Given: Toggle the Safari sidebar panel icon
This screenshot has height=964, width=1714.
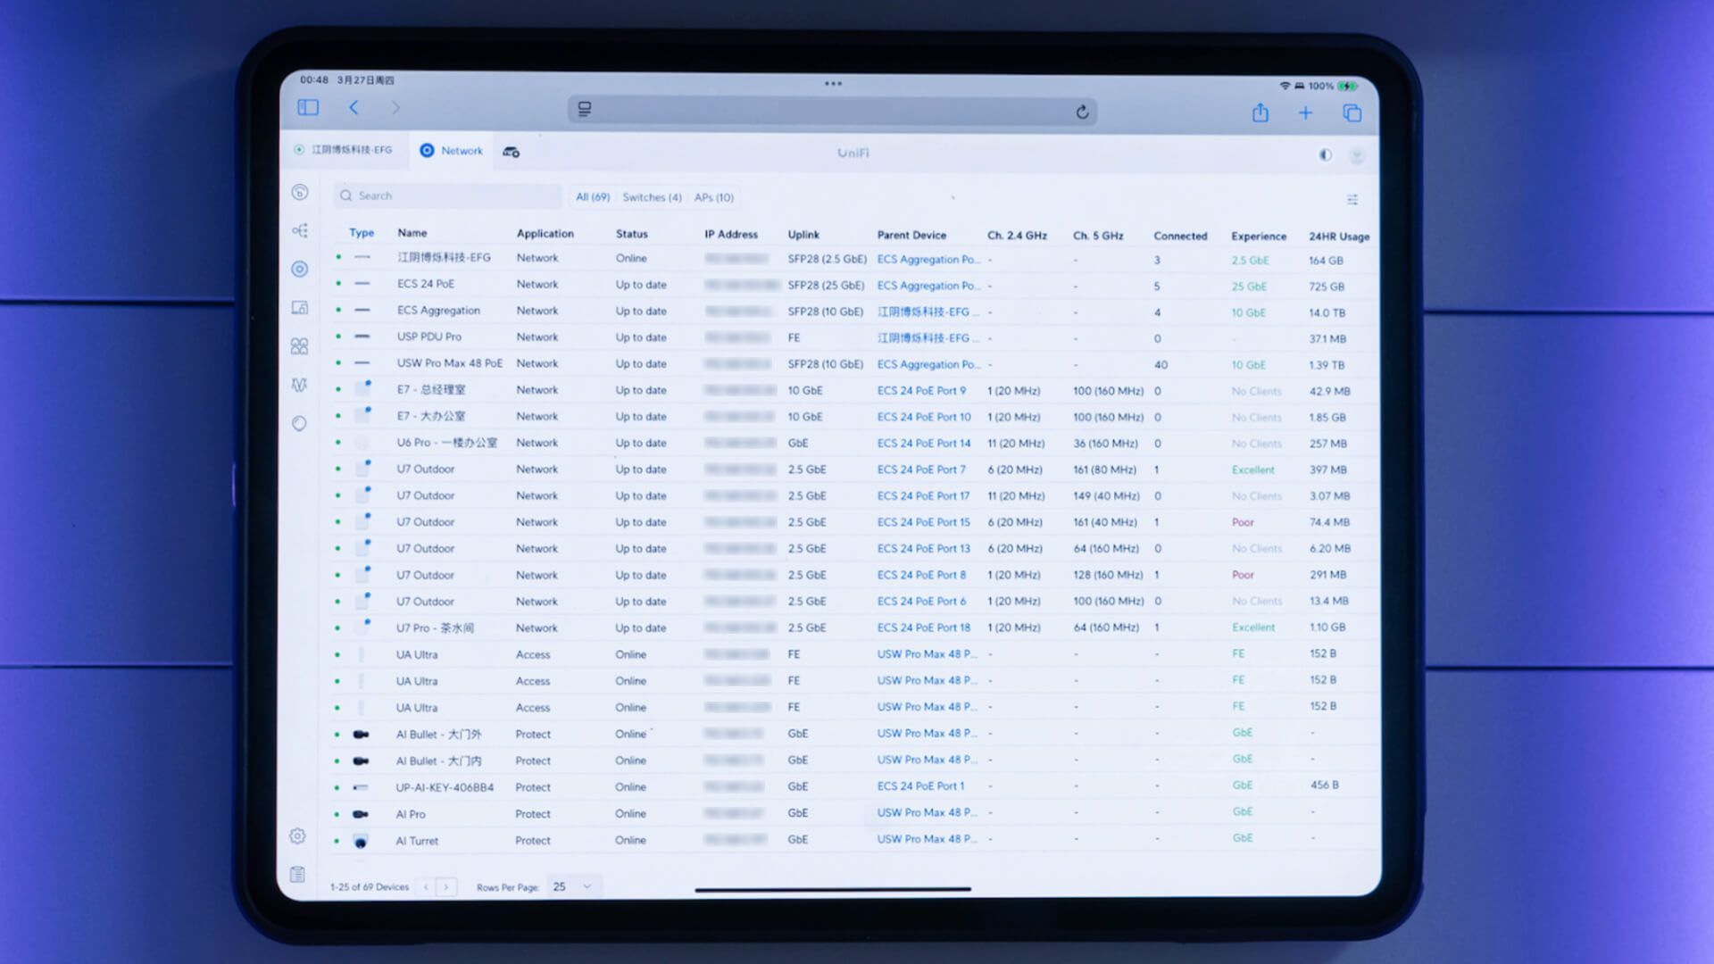Looking at the screenshot, I should pyautogui.click(x=308, y=108).
